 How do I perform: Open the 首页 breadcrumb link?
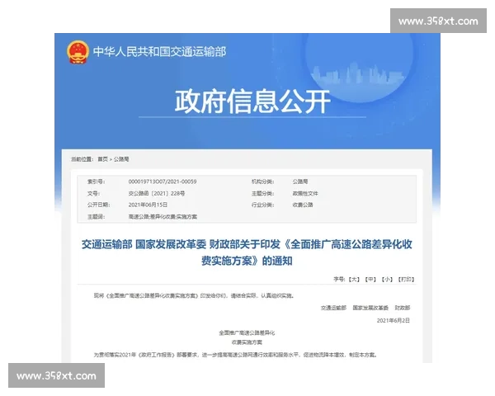click(x=102, y=159)
